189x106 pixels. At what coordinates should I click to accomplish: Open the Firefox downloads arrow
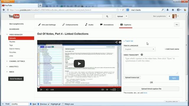tap(167, 10)
